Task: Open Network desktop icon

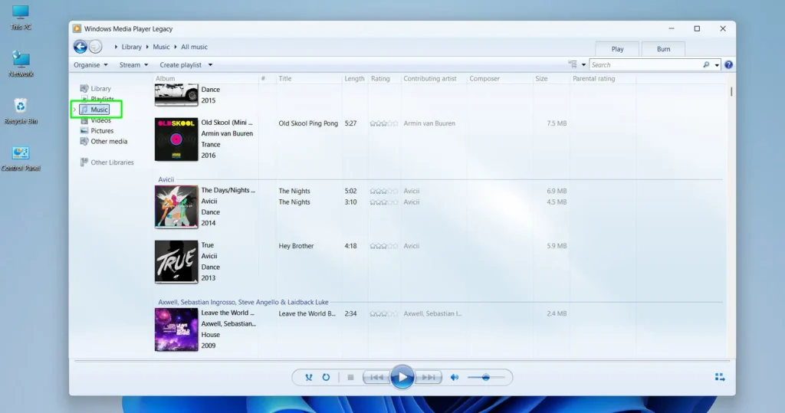Action: (21, 64)
